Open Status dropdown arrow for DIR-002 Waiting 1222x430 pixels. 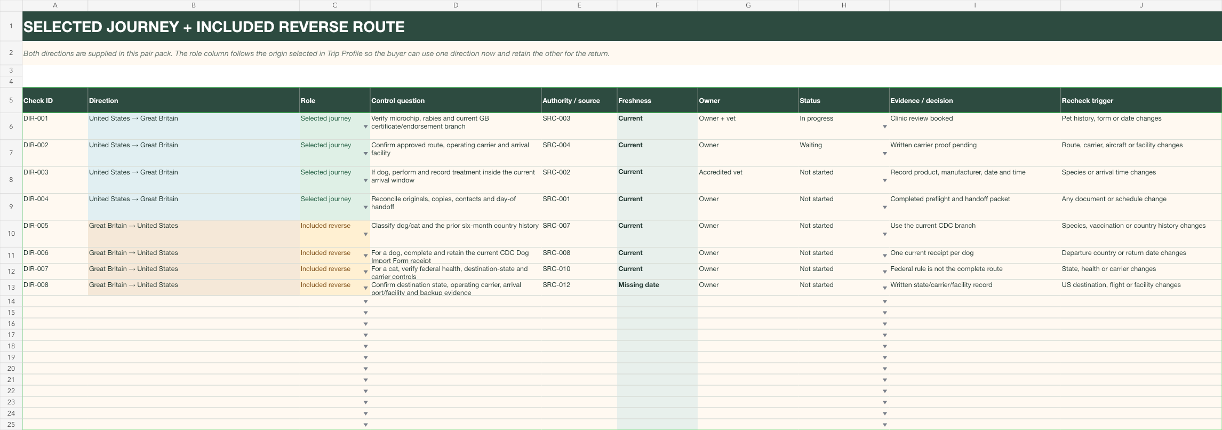coord(884,154)
